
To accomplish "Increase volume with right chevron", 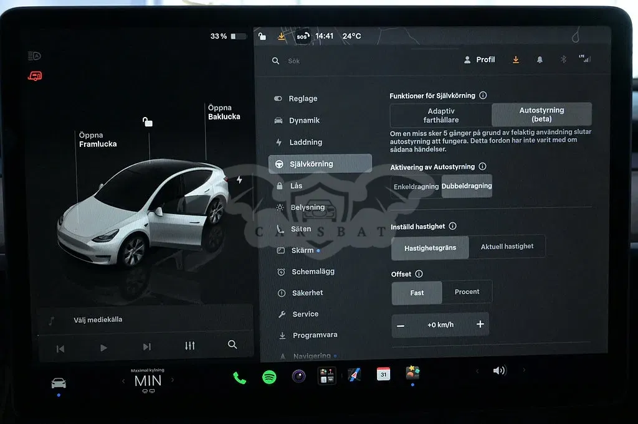I will point(524,370).
